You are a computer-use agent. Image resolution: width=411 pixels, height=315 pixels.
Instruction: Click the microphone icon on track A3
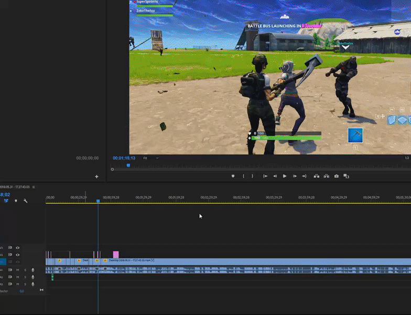(33, 284)
